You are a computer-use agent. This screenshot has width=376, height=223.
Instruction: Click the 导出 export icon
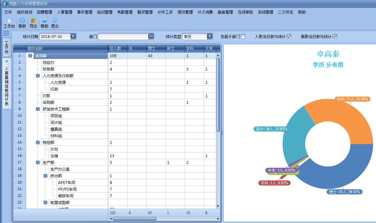(33, 21)
